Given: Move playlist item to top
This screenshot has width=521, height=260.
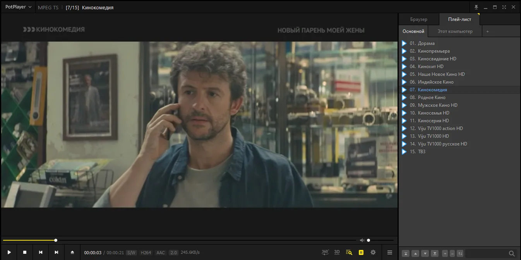Looking at the screenshot, I should [406, 254].
